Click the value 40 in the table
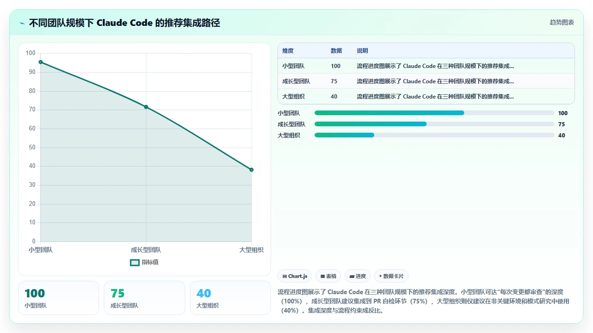 point(334,97)
